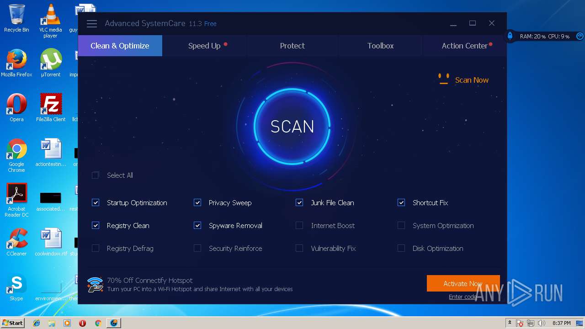Click the Scan Now link
Image resolution: width=585 pixels, height=329 pixels.
(x=472, y=80)
